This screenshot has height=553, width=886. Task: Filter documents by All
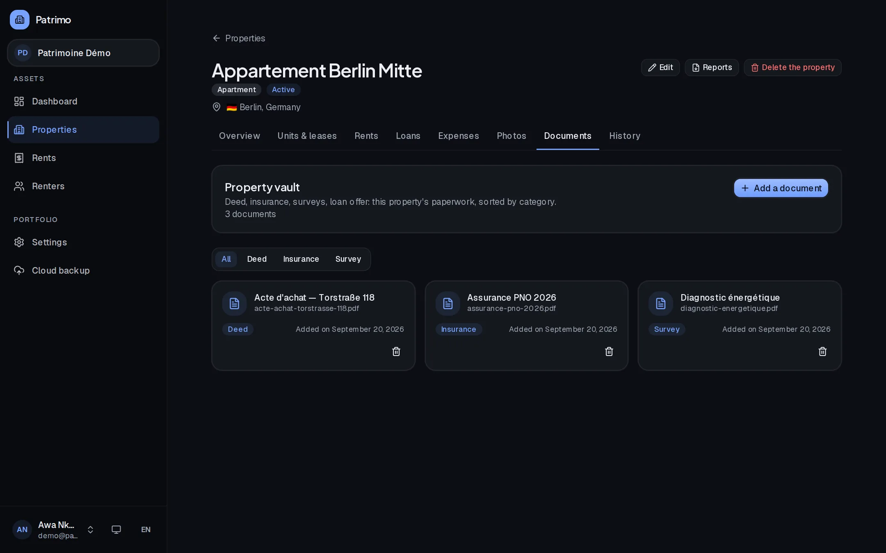click(226, 259)
